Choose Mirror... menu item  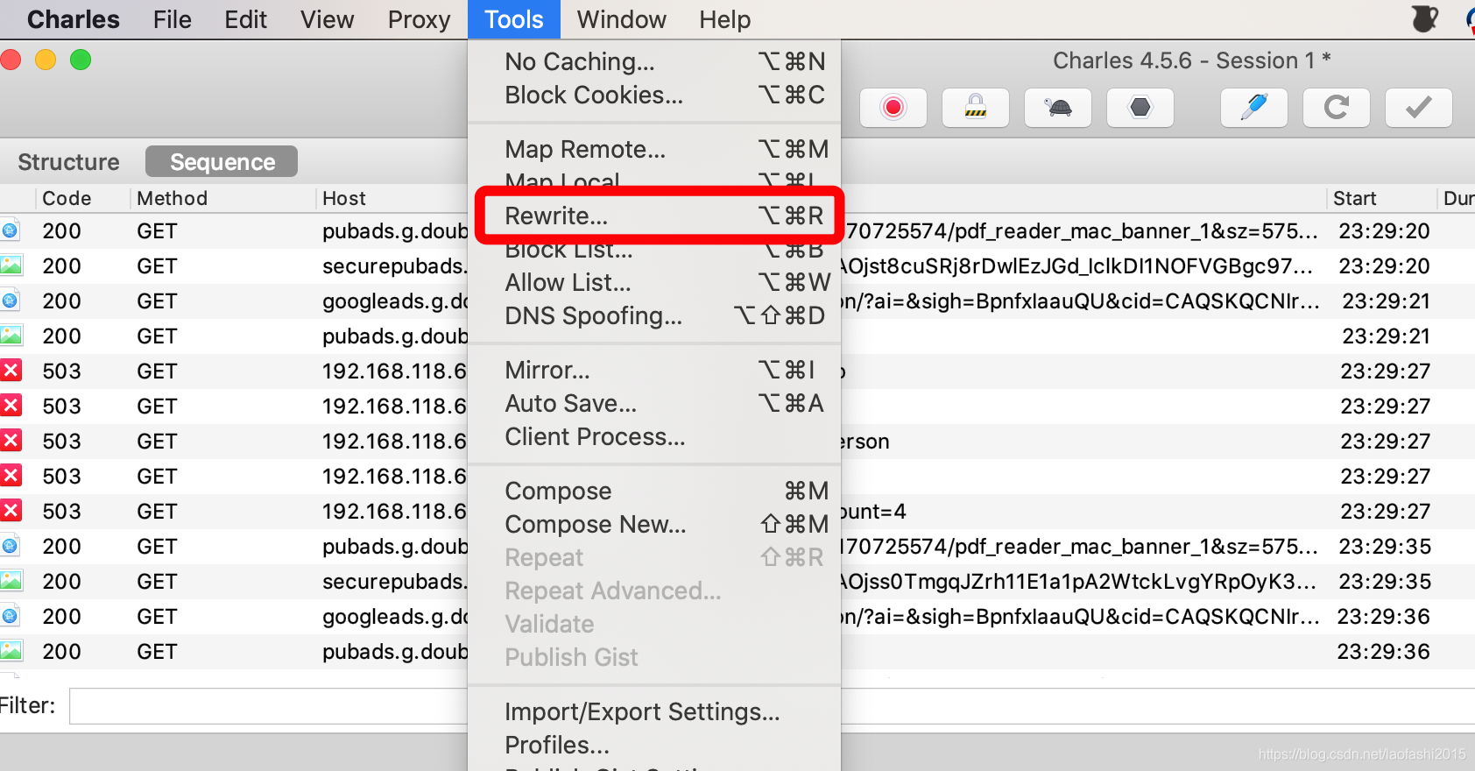pyautogui.click(x=654, y=370)
